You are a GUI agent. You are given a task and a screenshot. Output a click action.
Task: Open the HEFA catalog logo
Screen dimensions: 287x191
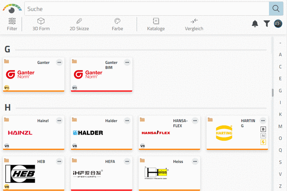(x=88, y=173)
